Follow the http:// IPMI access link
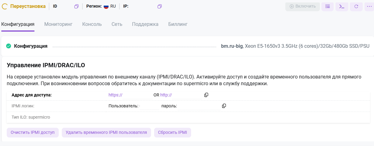Screen dimensions: 374x146 coord(166,95)
